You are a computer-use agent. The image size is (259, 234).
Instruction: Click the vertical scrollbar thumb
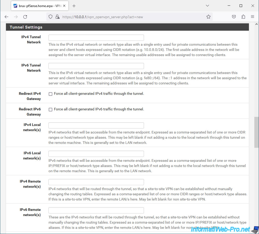[256, 132]
